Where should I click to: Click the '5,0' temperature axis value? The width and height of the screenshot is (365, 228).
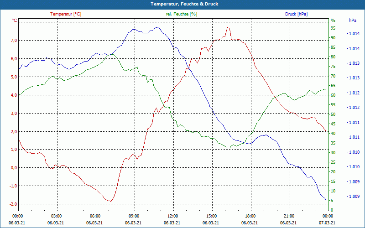coord(14,77)
